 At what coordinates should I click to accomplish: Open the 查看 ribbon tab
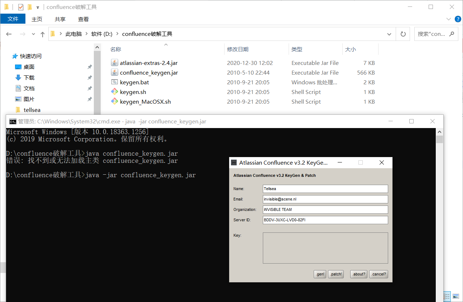click(x=83, y=19)
